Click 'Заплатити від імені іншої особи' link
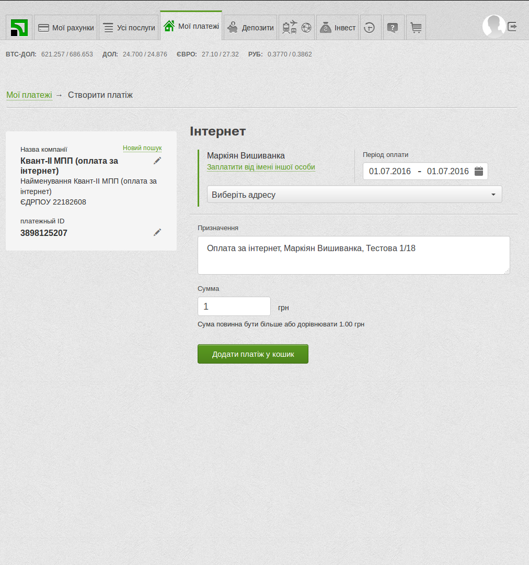Viewport: 529px width, 565px height. [261, 167]
